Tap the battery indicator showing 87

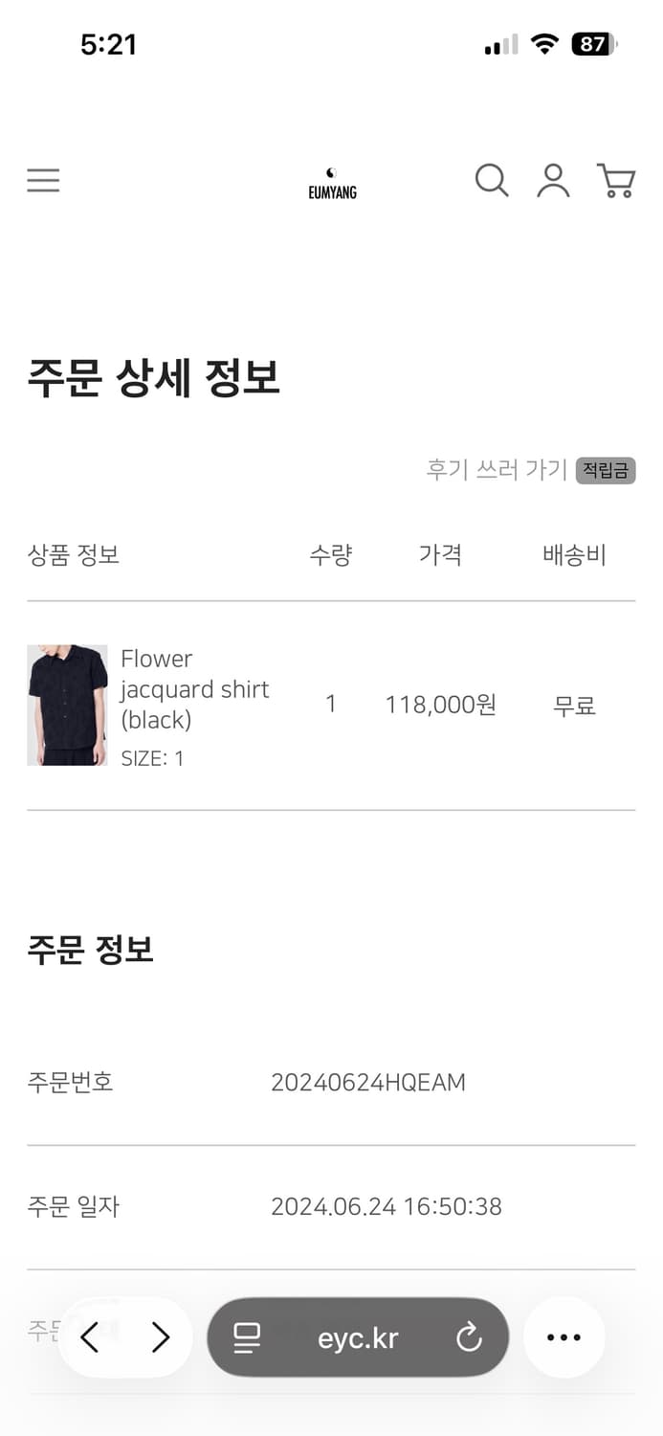[593, 44]
